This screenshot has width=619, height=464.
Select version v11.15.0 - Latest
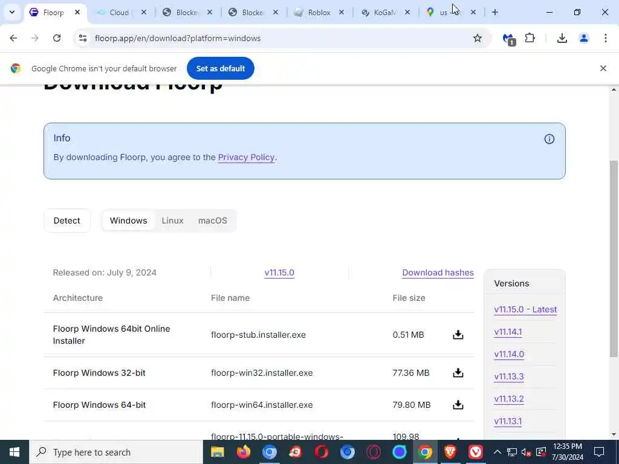[525, 309]
